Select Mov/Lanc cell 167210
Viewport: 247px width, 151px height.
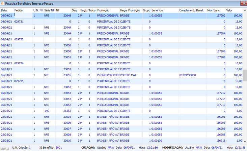coord(216,105)
